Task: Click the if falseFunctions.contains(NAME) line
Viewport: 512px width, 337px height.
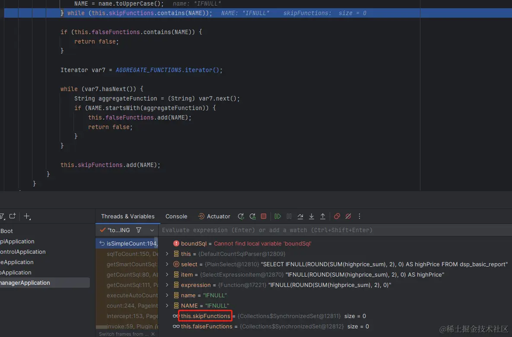Action: [x=131, y=32]
